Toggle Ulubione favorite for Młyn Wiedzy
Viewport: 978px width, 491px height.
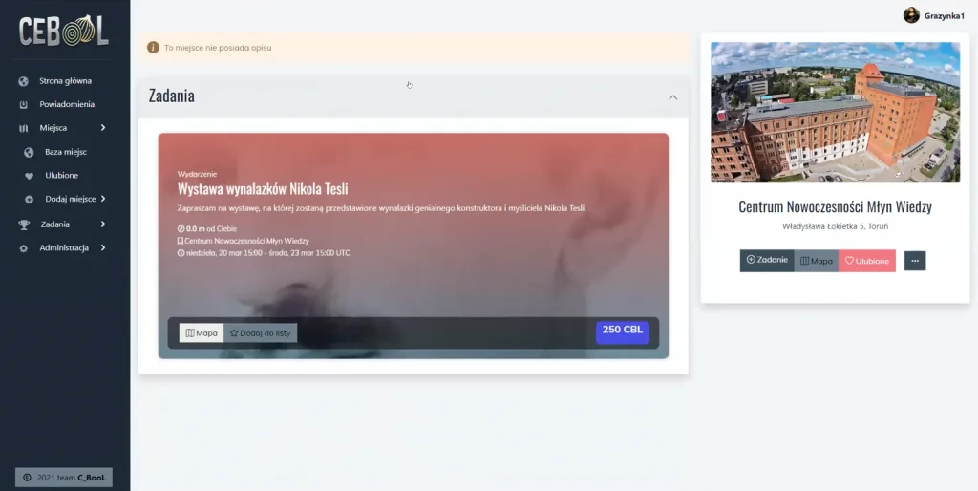(x=867, y=261)
